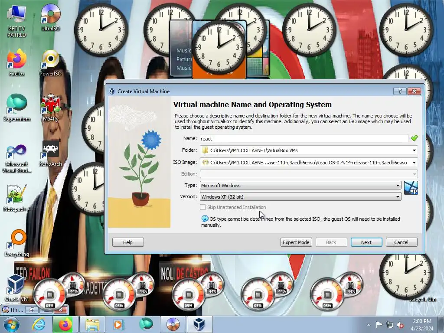Viewport: 444px width, 333px height.
Task: Open Supermium from the taskbar
Action: click(146, 324)
